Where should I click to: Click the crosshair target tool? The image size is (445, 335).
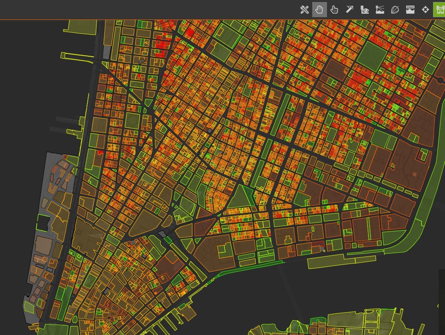coord(425,10)
